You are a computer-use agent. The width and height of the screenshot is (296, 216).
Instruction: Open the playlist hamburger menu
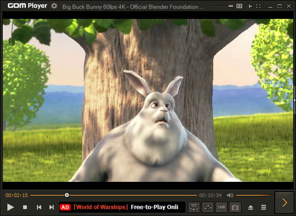coord(263,208)
